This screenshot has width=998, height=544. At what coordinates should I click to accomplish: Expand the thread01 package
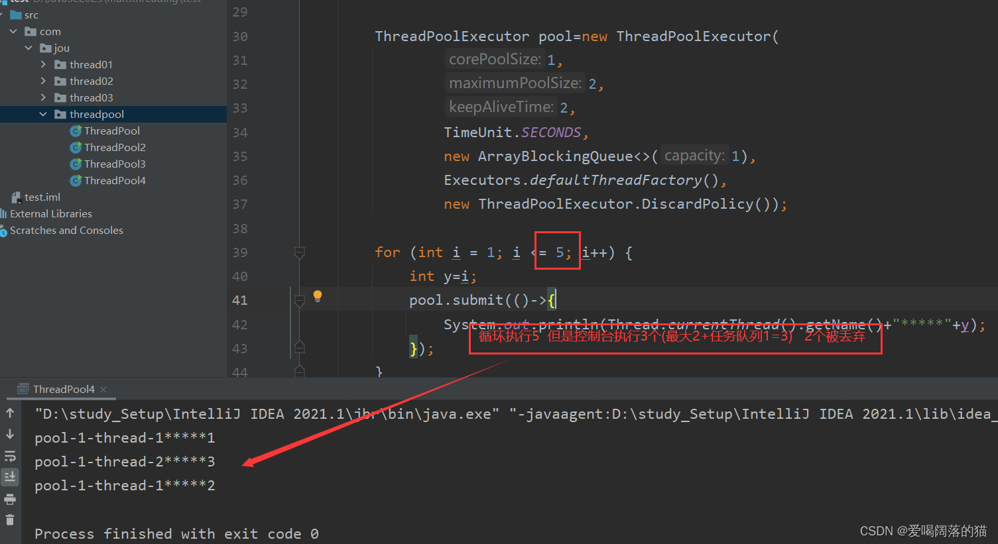pyautogui.click(x=43, y=64)
